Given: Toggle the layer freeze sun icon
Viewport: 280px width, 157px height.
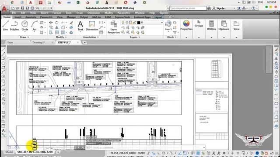Looking at the screenshot, I should 127,22.
